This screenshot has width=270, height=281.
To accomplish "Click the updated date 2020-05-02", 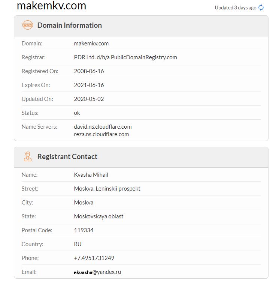I will pyautogui.click(x=89, y=99).
